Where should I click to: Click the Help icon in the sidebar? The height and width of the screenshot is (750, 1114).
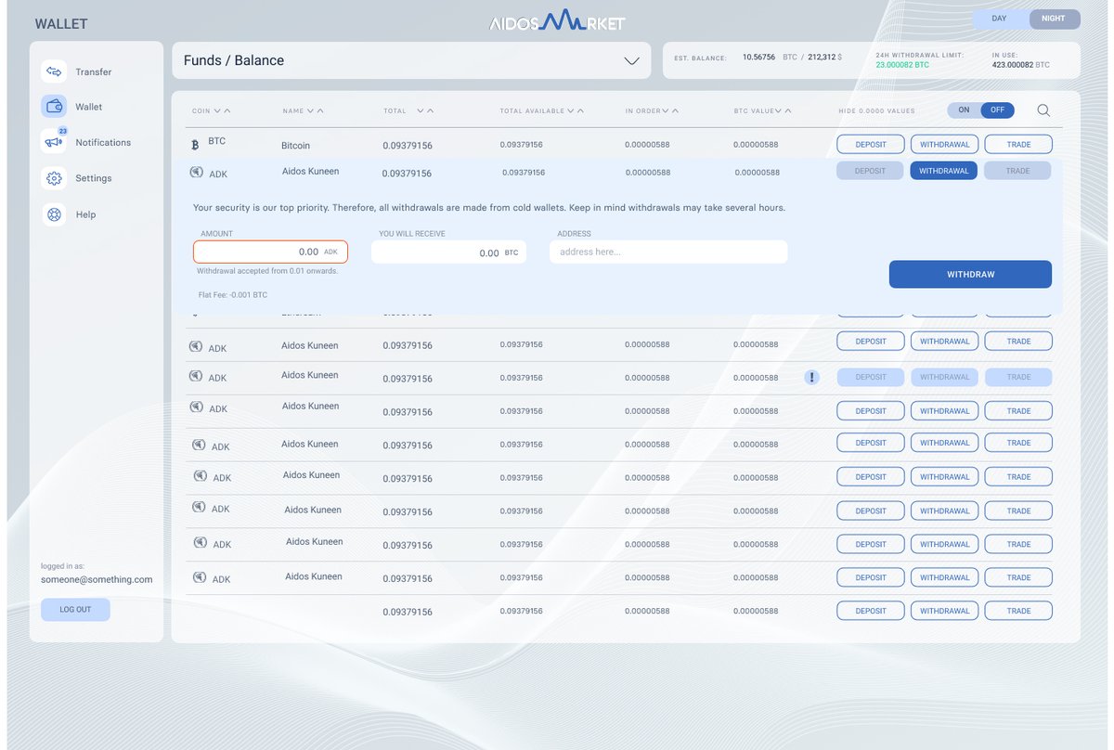(x=56, y=214)
